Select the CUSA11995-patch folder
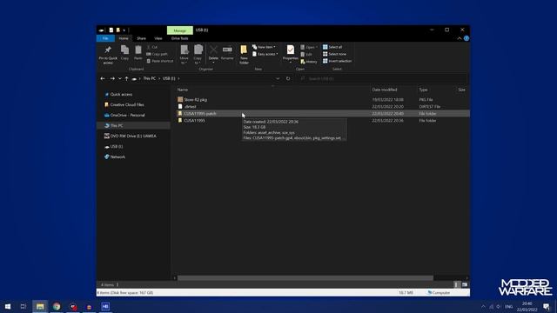 200,114
